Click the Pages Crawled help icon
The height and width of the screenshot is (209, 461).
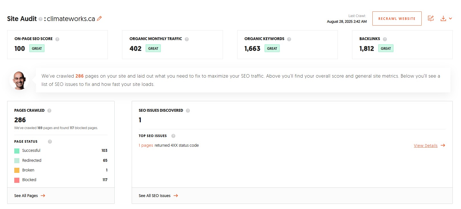(x=49, y=111)
